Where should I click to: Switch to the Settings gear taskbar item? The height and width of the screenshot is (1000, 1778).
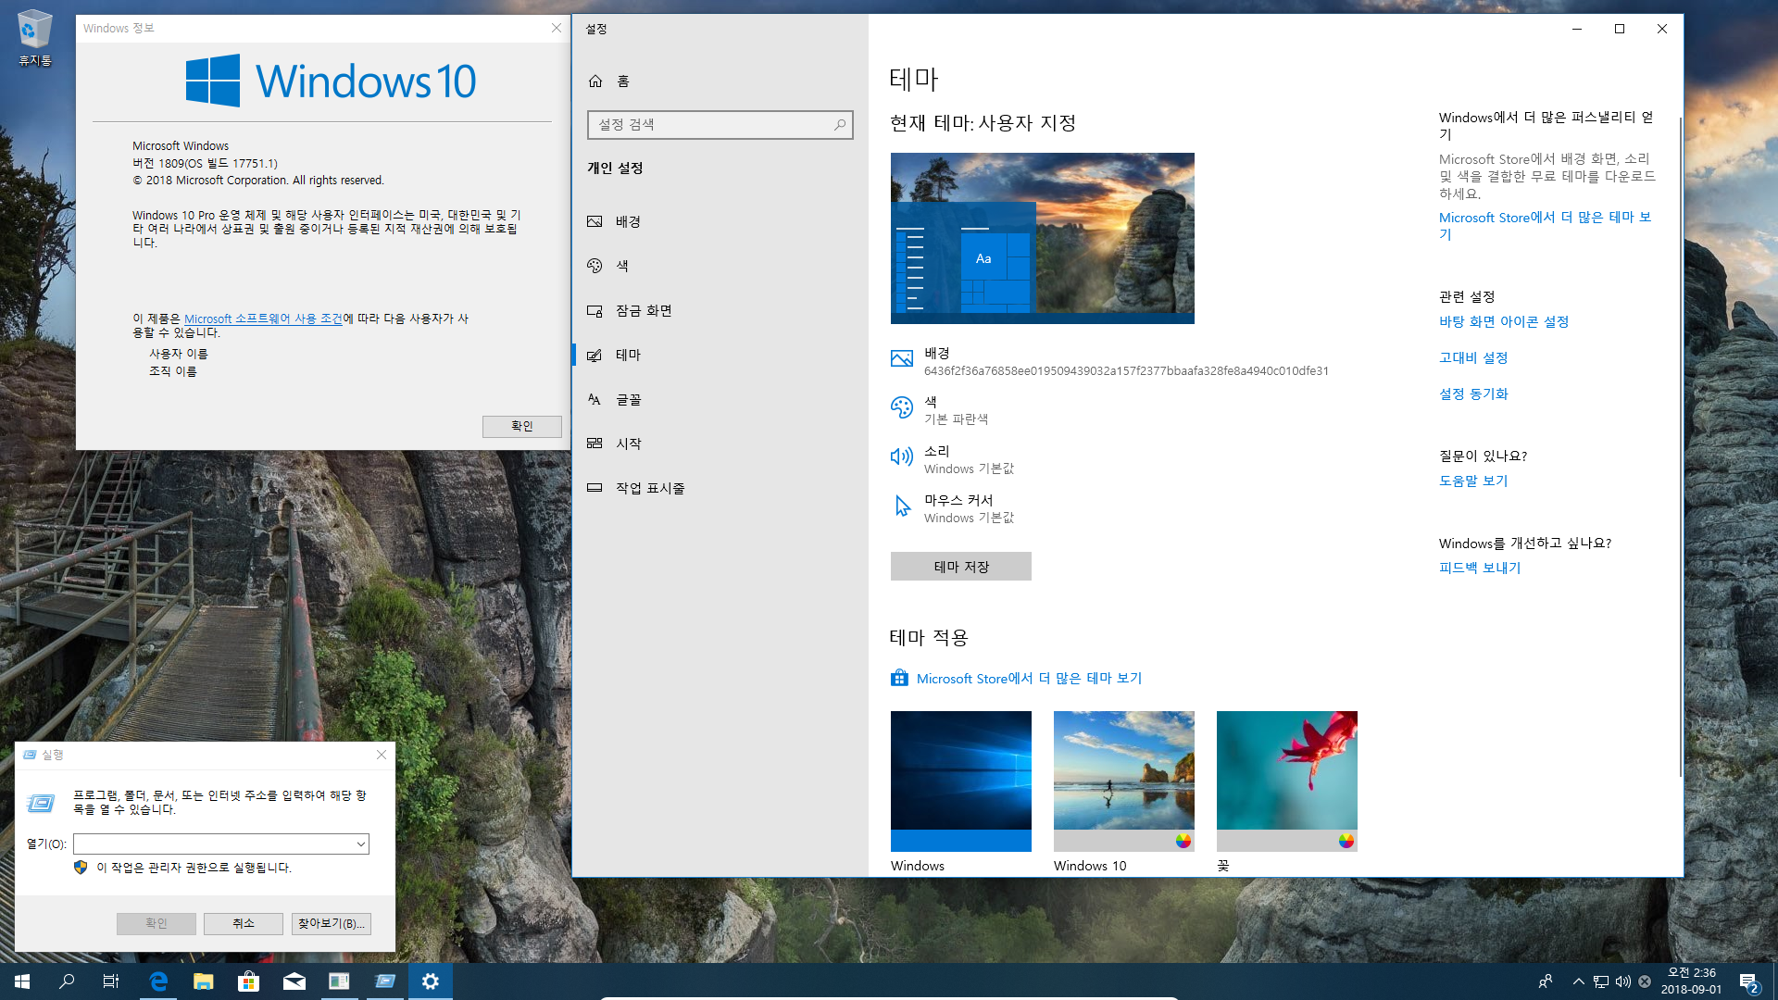430,981
